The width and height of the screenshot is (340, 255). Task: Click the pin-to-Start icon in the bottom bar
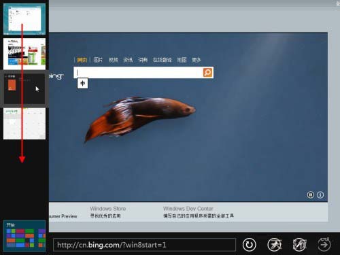point(274,245)
